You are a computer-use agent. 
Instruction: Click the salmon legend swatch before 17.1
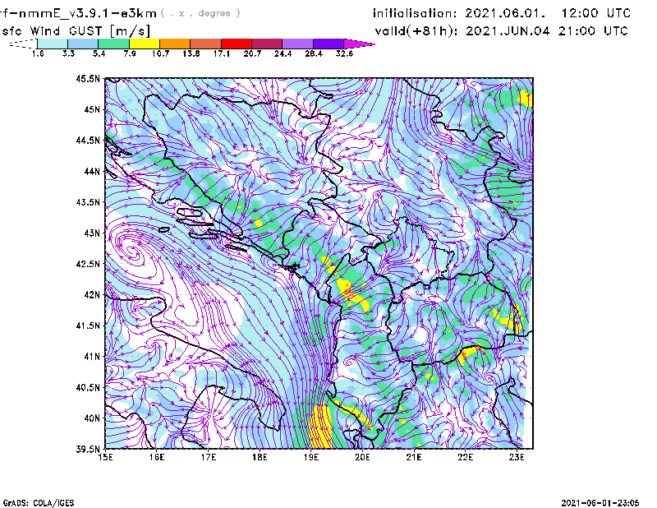(206, 44)
